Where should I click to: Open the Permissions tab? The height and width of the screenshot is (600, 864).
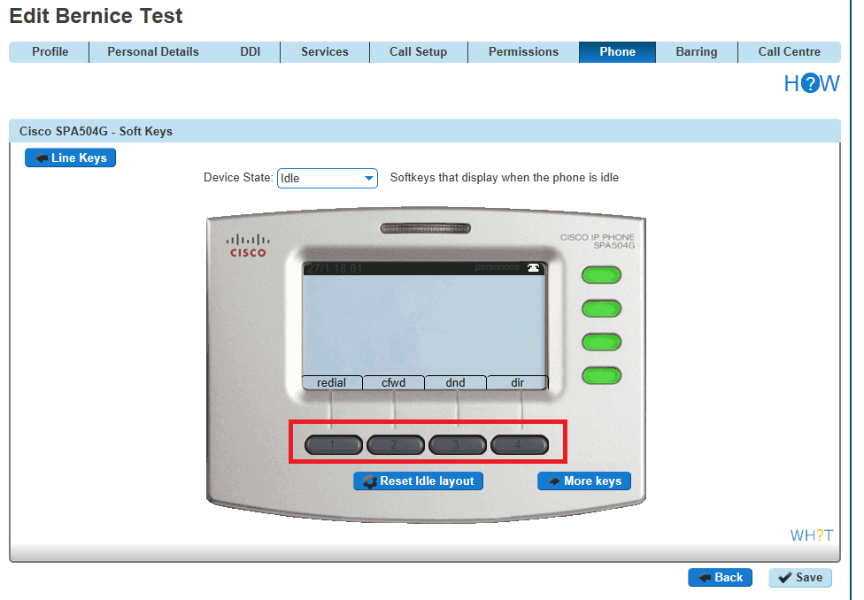pos(523,52)
